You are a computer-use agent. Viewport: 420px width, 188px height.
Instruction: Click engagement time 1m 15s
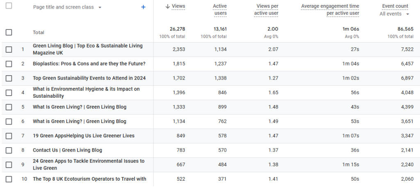[351, 165]
